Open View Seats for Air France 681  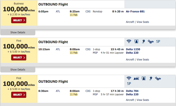click(143, 22)
